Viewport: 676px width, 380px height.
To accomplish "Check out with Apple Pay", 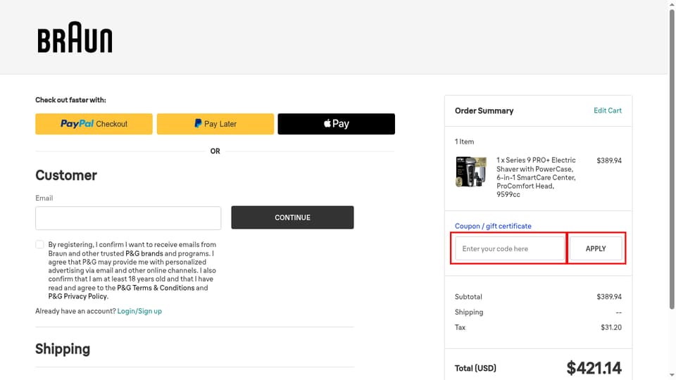I will [x=337, y=124].
